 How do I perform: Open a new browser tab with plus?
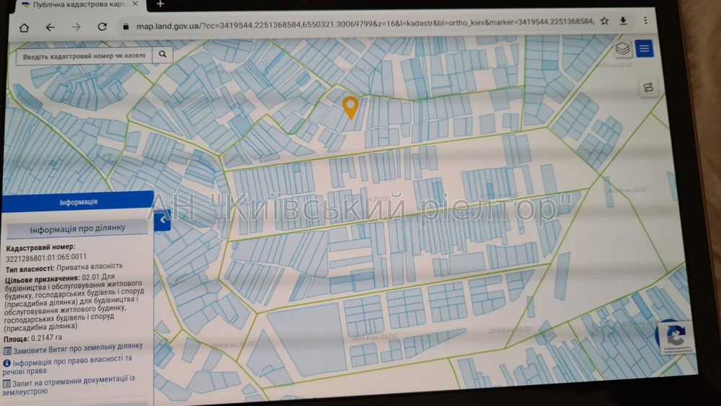coord(160,4)
